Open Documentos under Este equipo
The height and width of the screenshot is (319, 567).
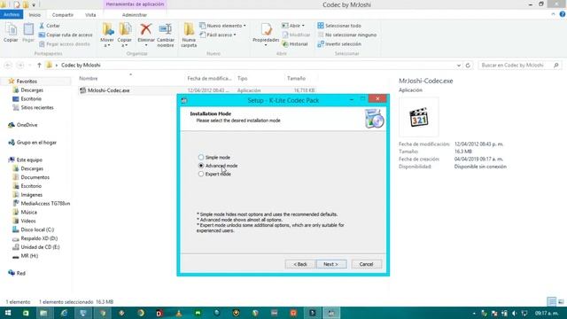(x=35, y=177)
